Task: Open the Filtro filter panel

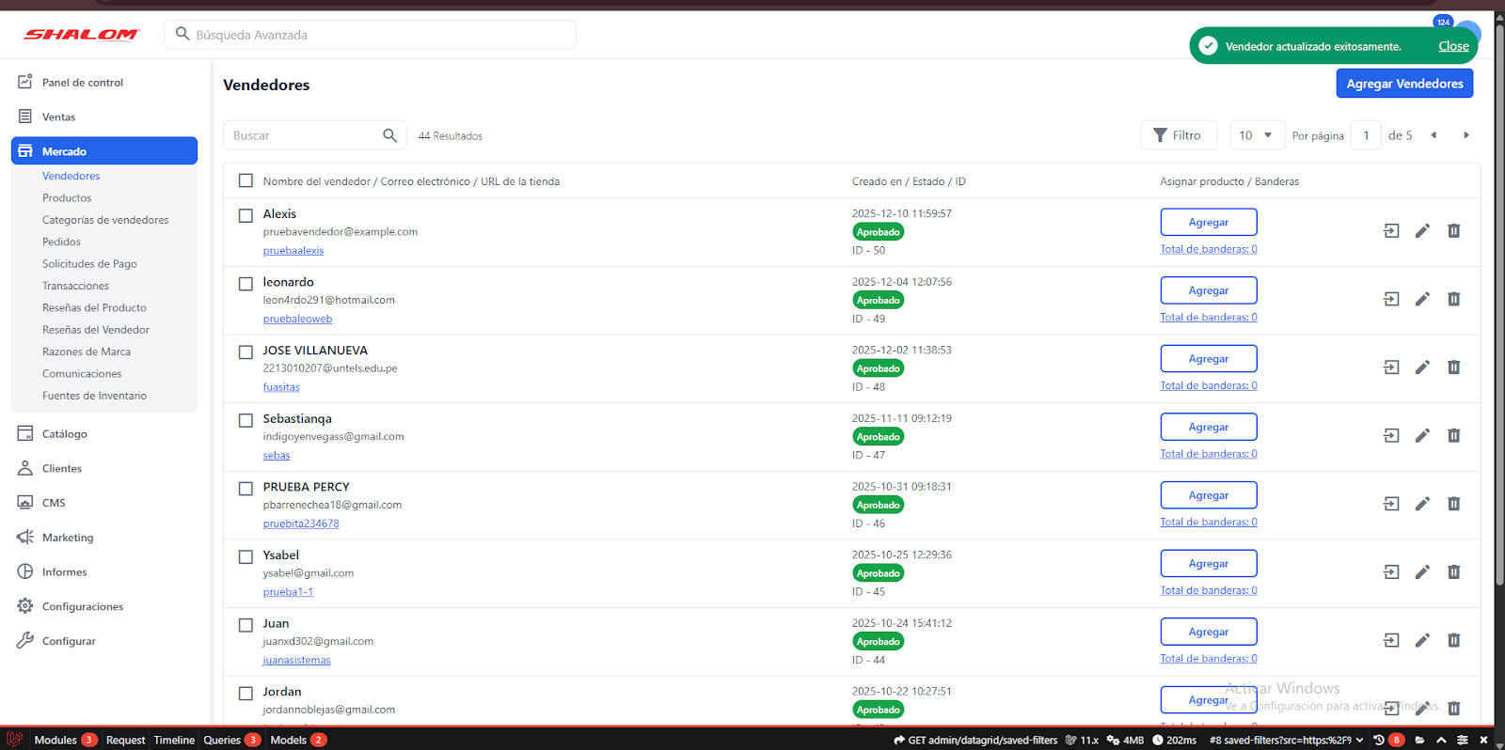Action: click(1178, 135)
